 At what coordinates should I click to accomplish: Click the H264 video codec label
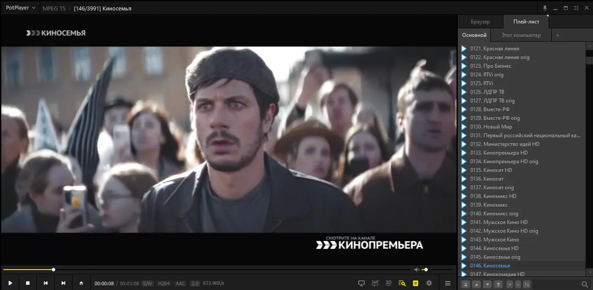(x=164, y=283)
